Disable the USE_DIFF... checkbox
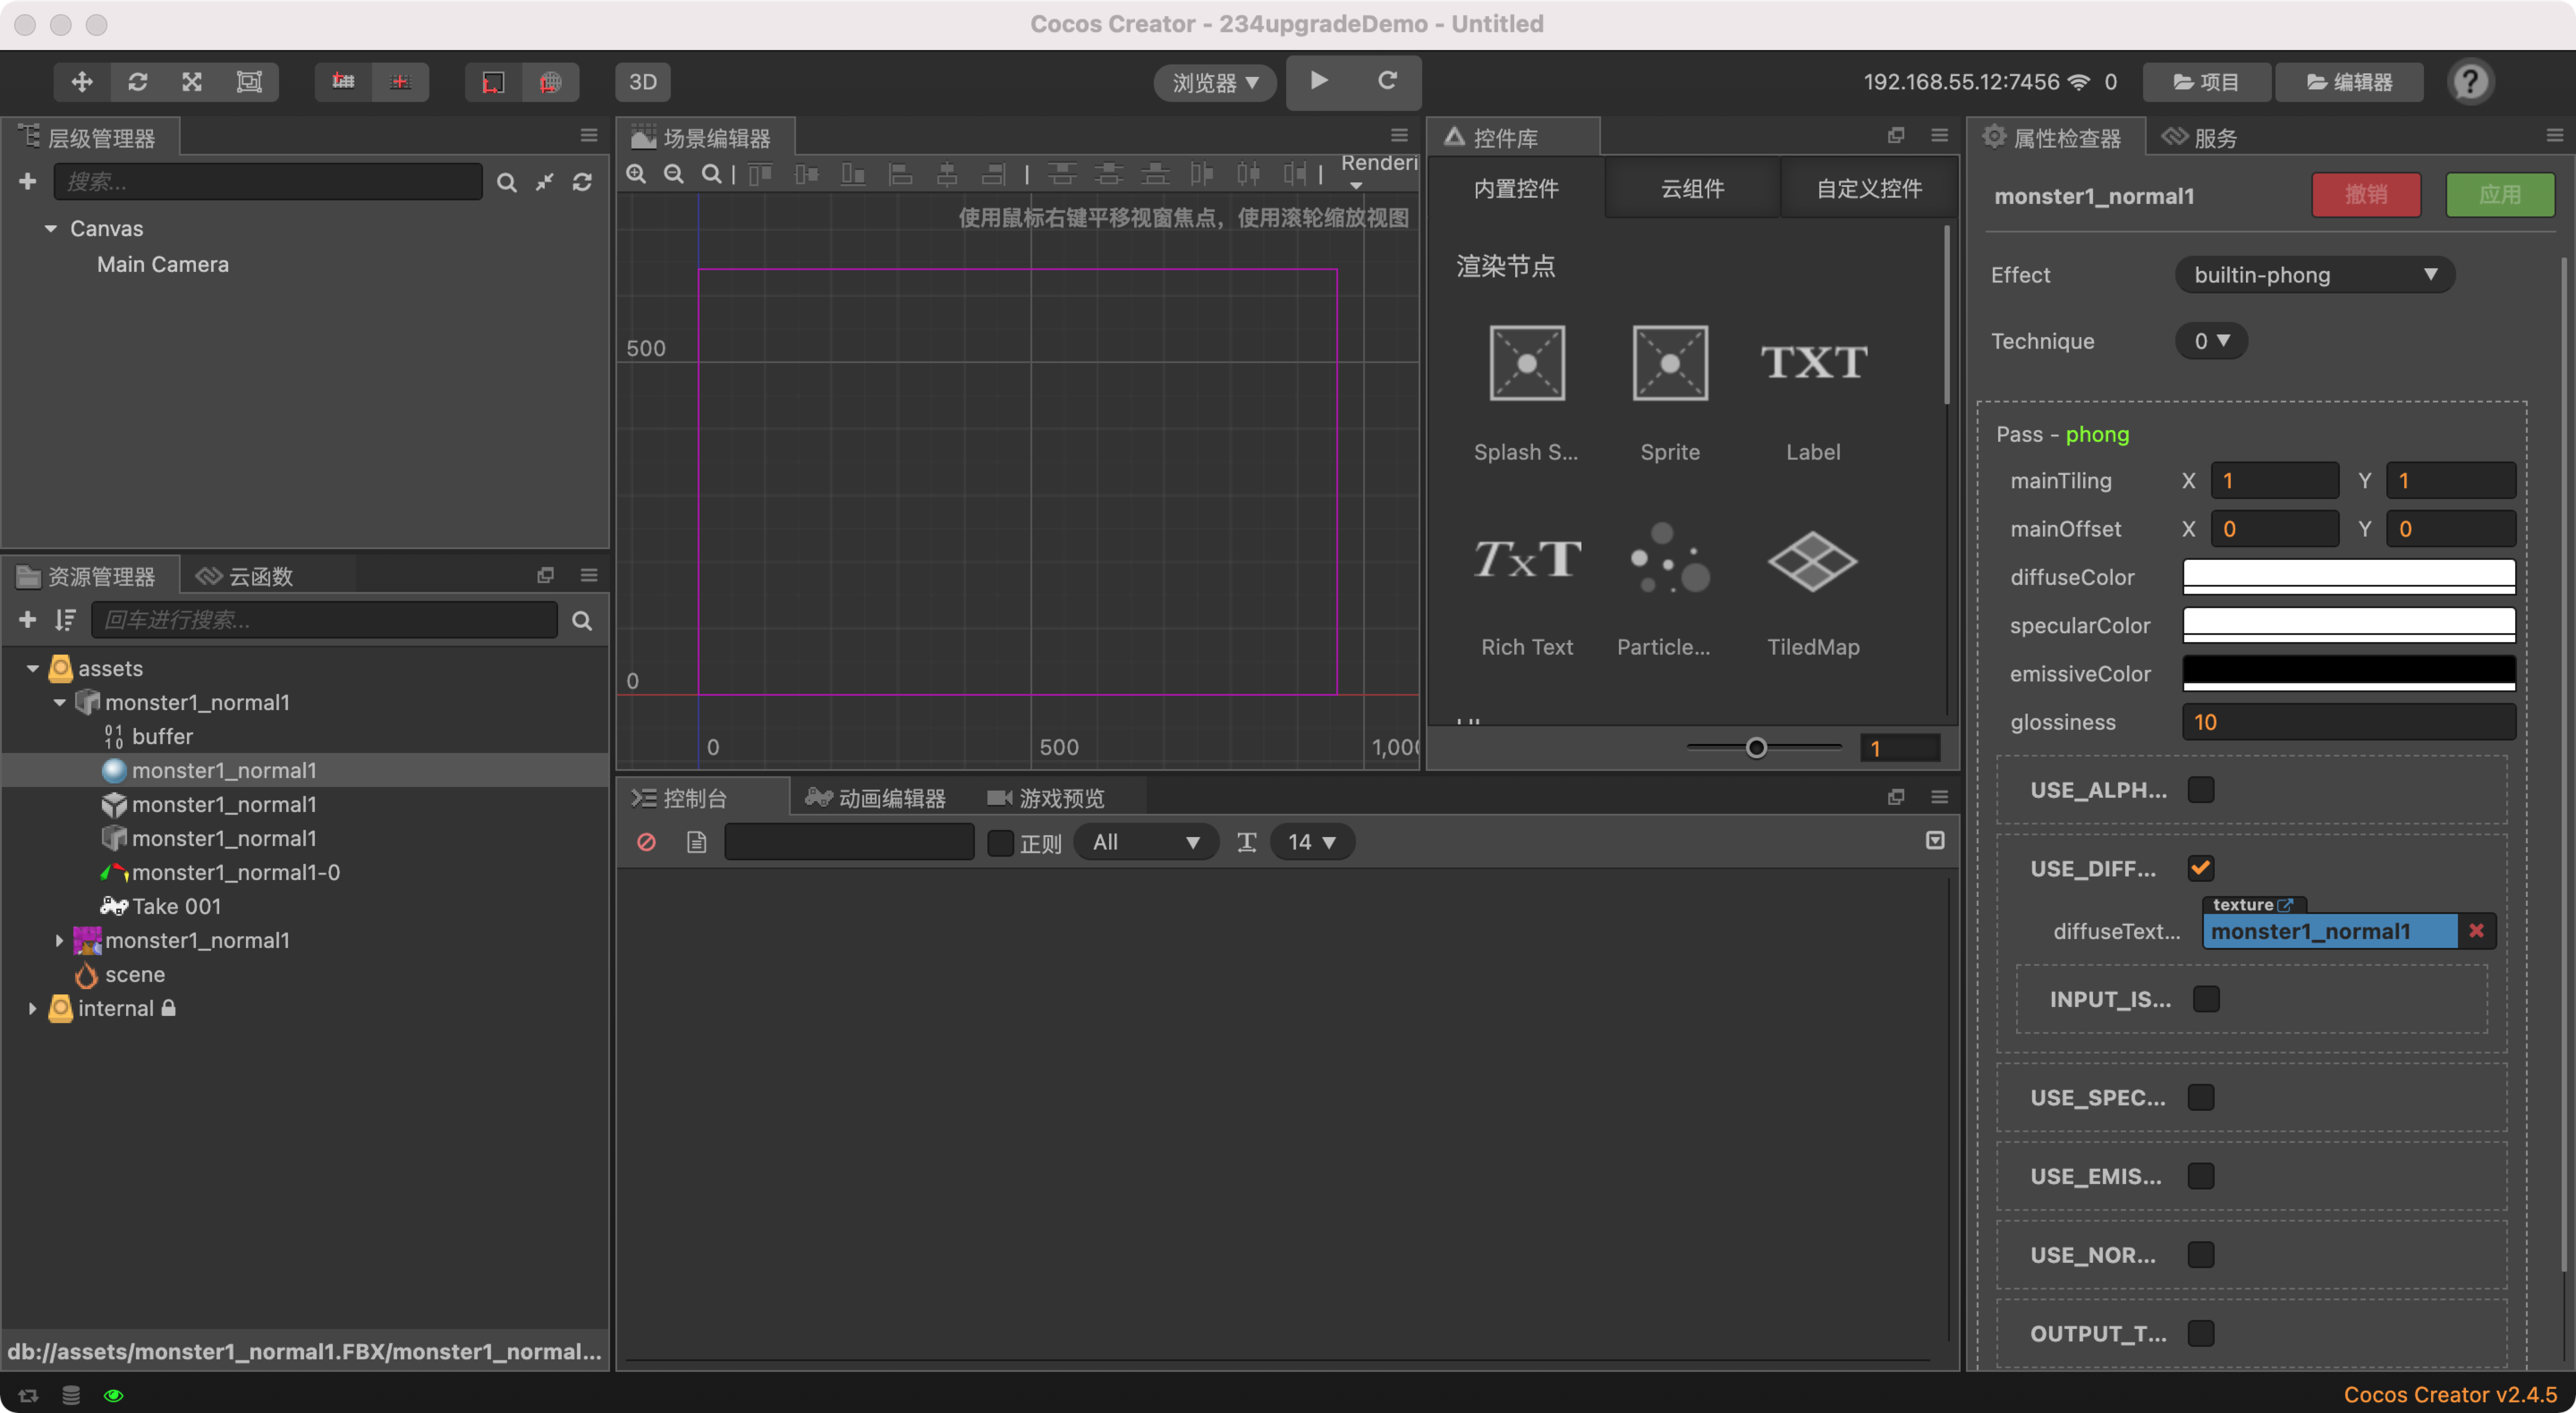 (x=2200, y=868)
